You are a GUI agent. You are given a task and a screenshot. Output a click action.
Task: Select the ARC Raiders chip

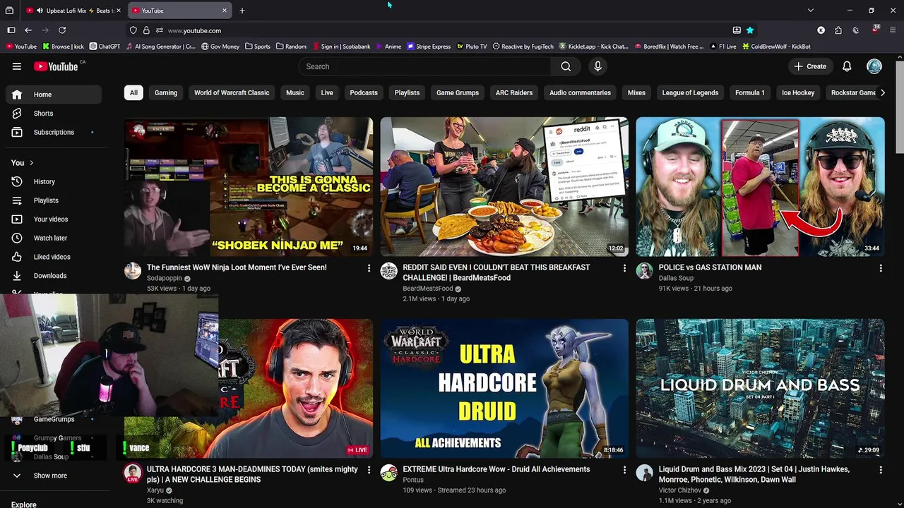(514, 92)
